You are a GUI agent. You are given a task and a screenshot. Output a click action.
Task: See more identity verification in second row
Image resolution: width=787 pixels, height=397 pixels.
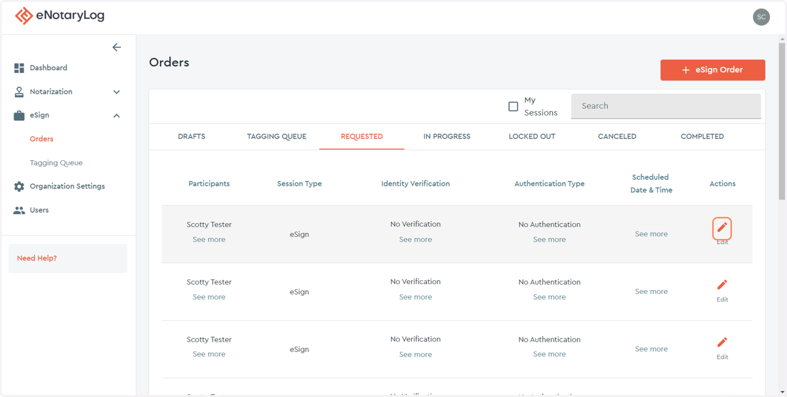[x=416, y=297]
